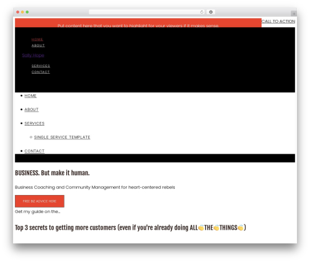Viewport: 310px width, 262px height.
Task: Close the browser window with red button
Action: pos(18,12)
